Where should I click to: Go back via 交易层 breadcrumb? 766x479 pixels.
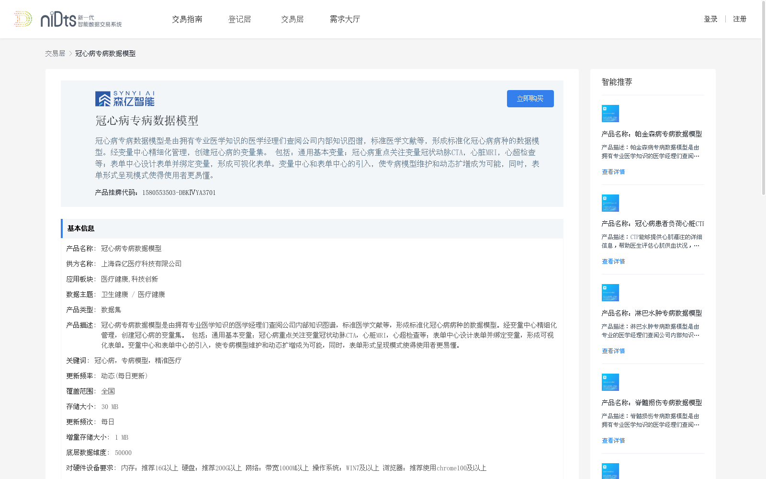[x=55, y=54]
